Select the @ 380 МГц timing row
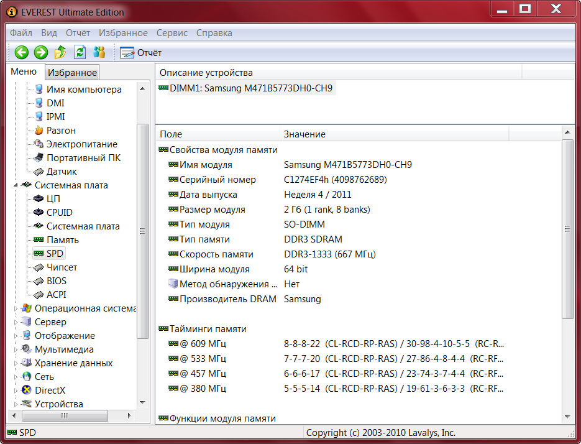This screenshot has height=444, width=581. tap(336, 389)
